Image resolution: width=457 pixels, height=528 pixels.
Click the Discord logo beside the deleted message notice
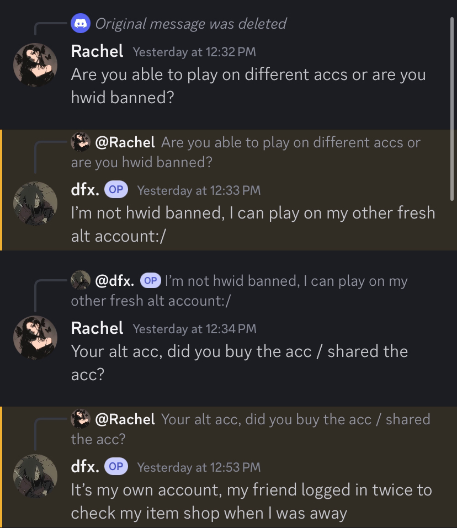click(x=81, y=23)
